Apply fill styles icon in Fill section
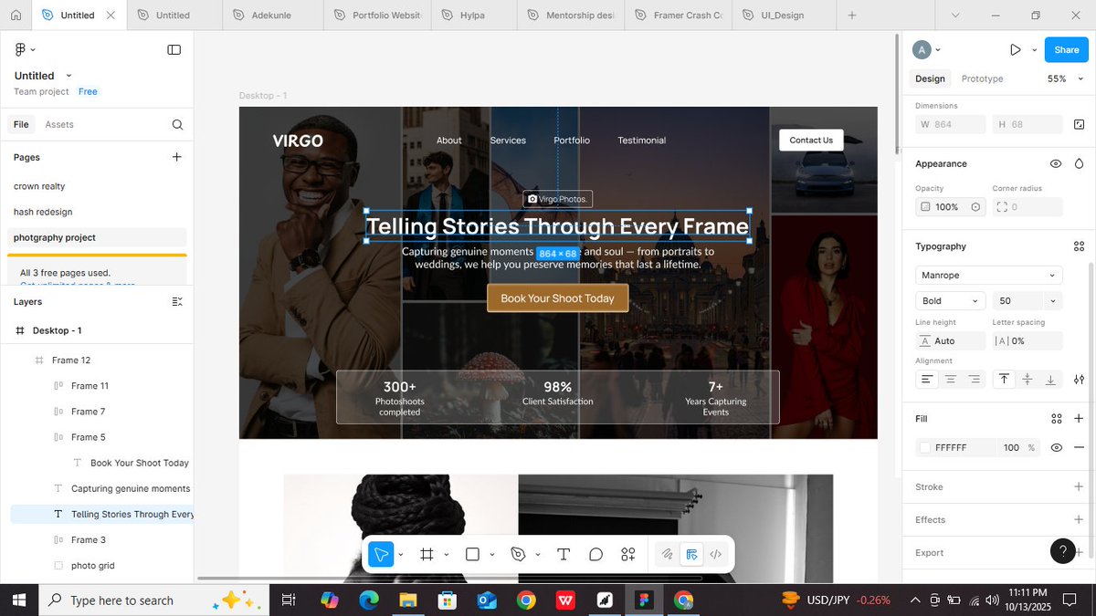The width and height of the screenshot is (1096, 616). coord(1056,419)
